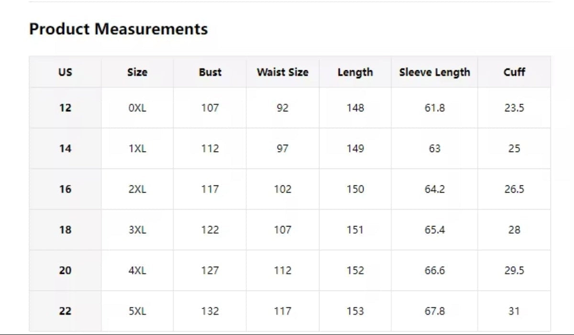Select the US column header

tap(65, 72)
